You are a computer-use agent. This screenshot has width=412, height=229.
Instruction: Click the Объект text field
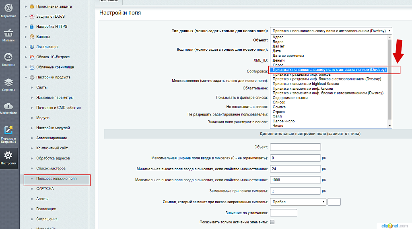pyautogui.click(x=295, y=147)
